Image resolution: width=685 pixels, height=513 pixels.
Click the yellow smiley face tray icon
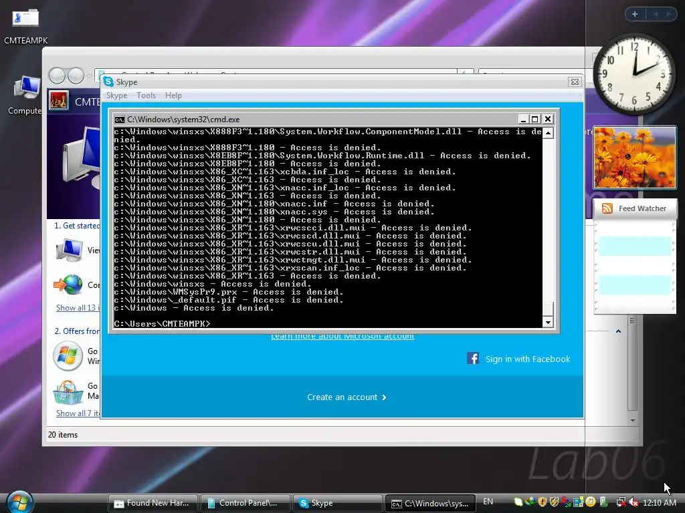(x=591, y=502)
